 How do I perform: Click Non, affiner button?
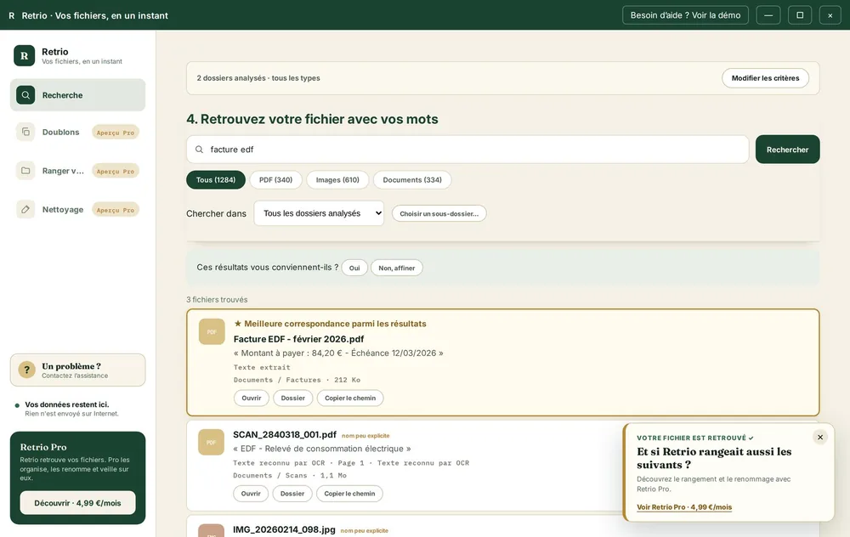(397, 268)
